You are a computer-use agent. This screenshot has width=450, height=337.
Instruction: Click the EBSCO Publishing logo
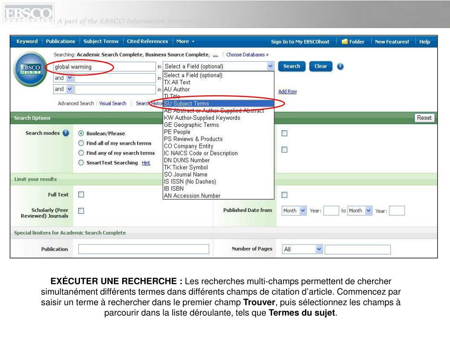point(28,14)
